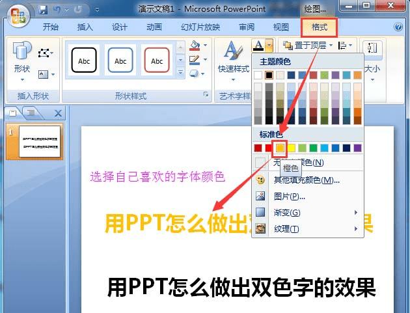Undo the last action
Image resolution: width=410 pixels, height=313 pixels.
pos(57,10)
